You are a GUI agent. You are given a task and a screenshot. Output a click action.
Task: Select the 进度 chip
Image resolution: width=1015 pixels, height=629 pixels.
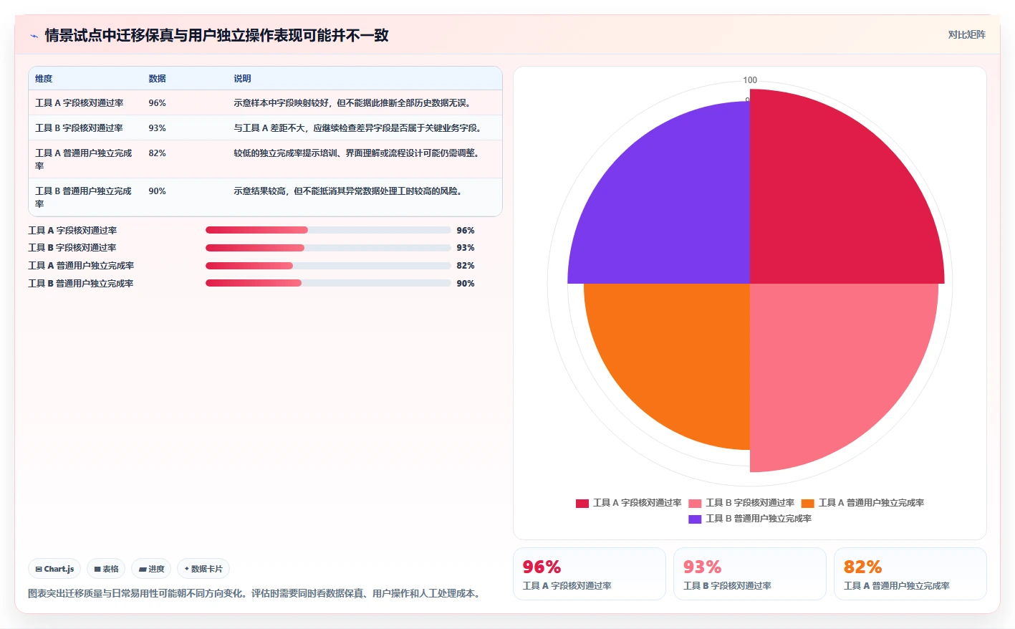pos(151,569)
